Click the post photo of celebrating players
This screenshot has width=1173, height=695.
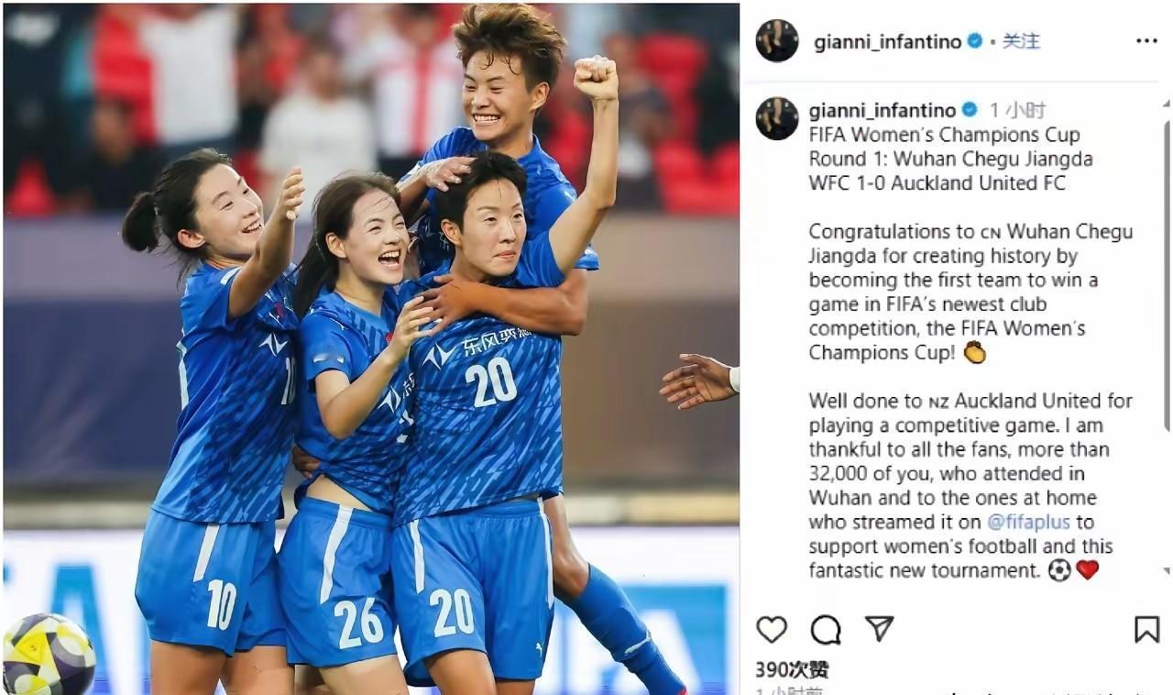point(371,348)
